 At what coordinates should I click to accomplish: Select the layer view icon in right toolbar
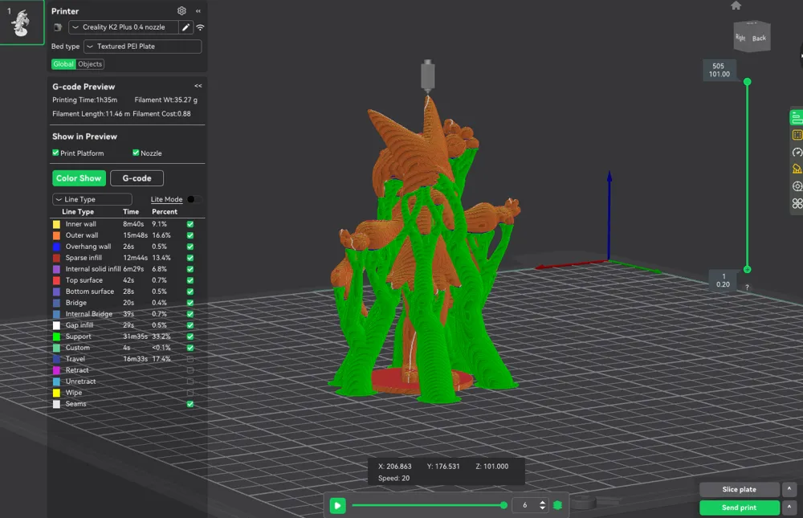(x=797, y=117)
